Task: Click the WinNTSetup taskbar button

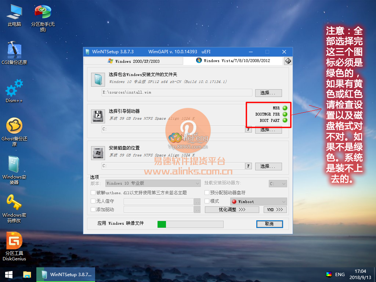Action: coord(66,275)
